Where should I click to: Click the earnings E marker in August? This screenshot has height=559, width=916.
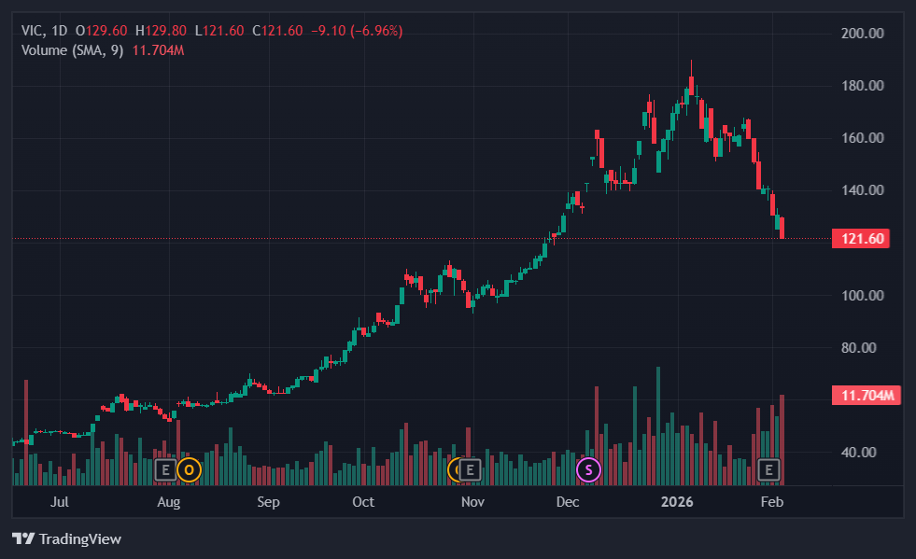[x=166, y=469]
